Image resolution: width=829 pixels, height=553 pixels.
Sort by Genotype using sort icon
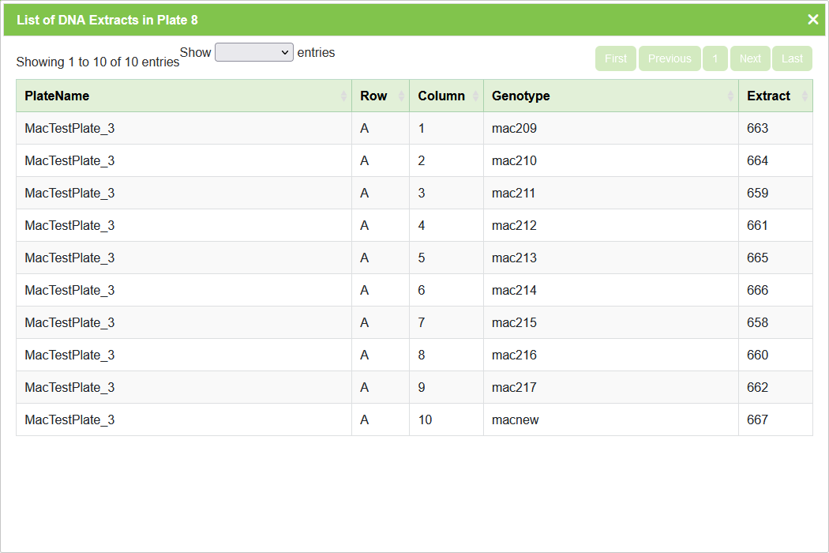pos(730,96)
